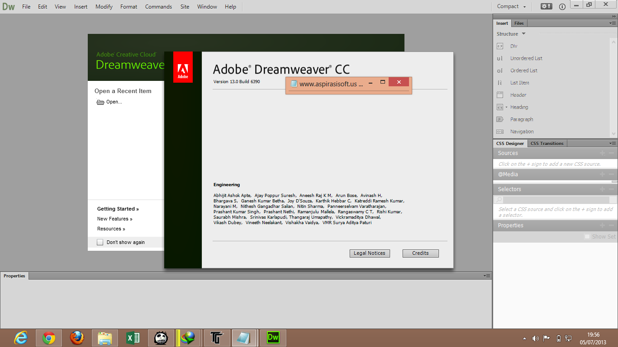Open the Resources link

point(111,229)
